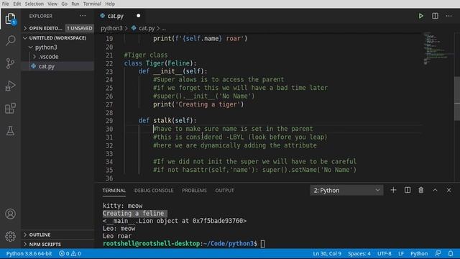Open the Manage gear settings
The width and height of the screenshot is (460, 259).
(x=10, y=237)
